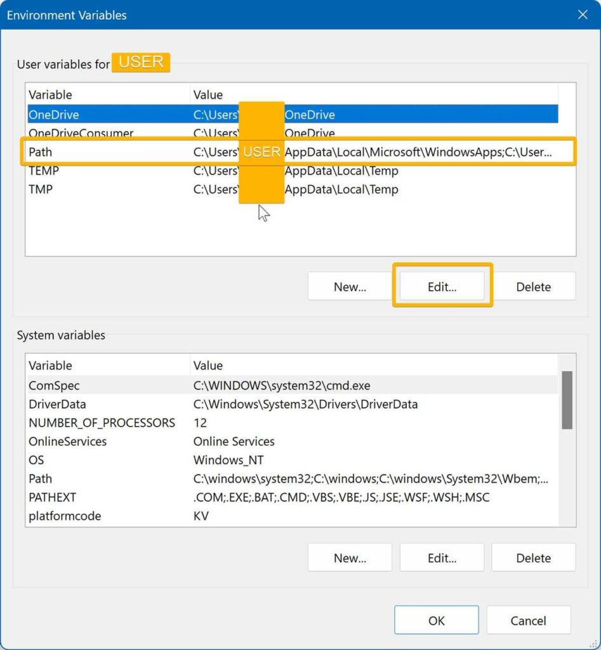601x650 pixels.
Task: Click system variables Variable column header
Action: (x=108, y=365)
